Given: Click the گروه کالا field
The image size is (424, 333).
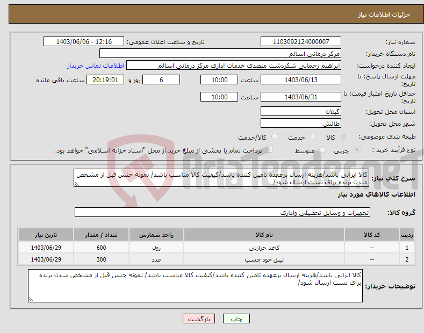Looking at the screenshot, I should coord(222,213).
